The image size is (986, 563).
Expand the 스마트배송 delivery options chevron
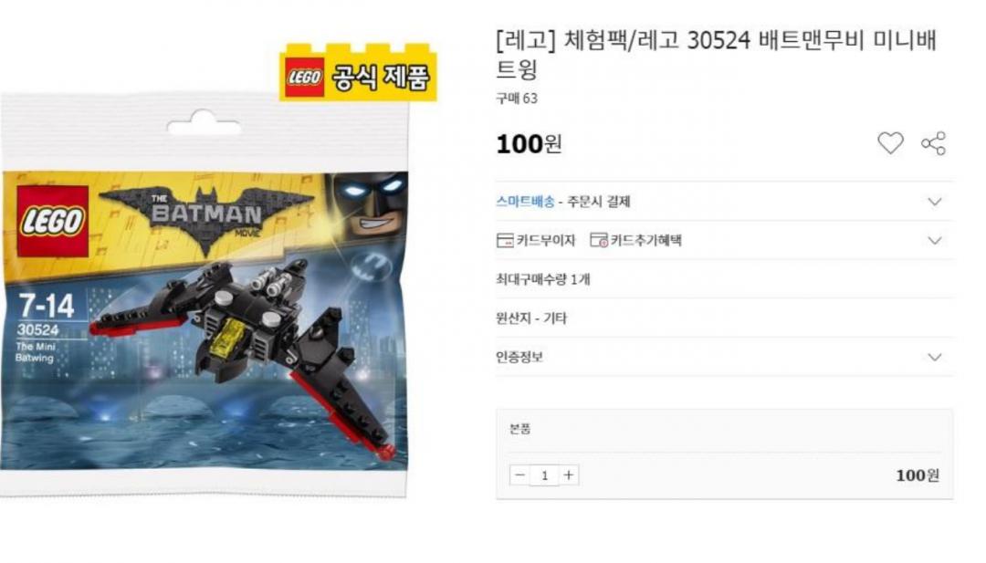point(935,202)
